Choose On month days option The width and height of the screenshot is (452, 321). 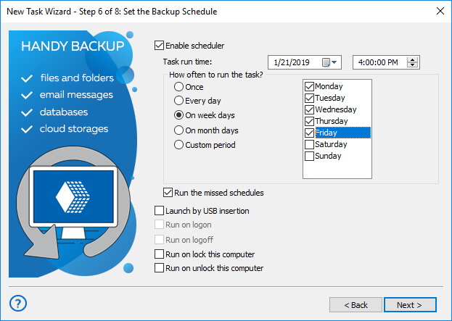pyautogui.click(x=178, y=130)
